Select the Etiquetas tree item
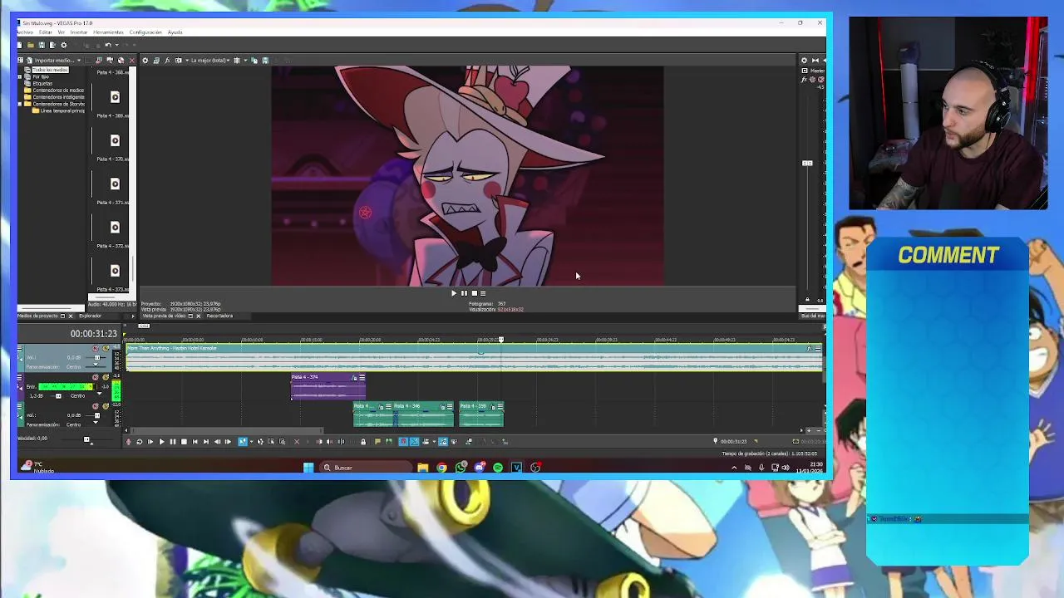1064x598 pixels. [x=42, y=83]
